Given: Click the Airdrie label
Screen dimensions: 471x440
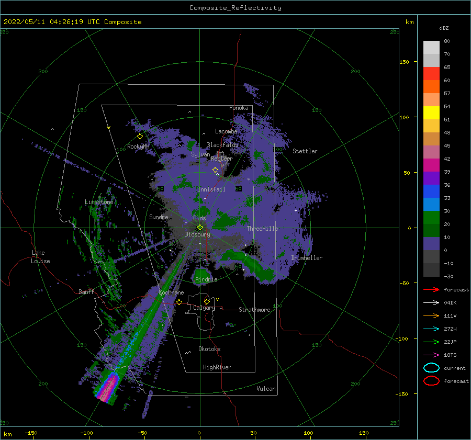Looking at the screenshot, I should [206, 279].
